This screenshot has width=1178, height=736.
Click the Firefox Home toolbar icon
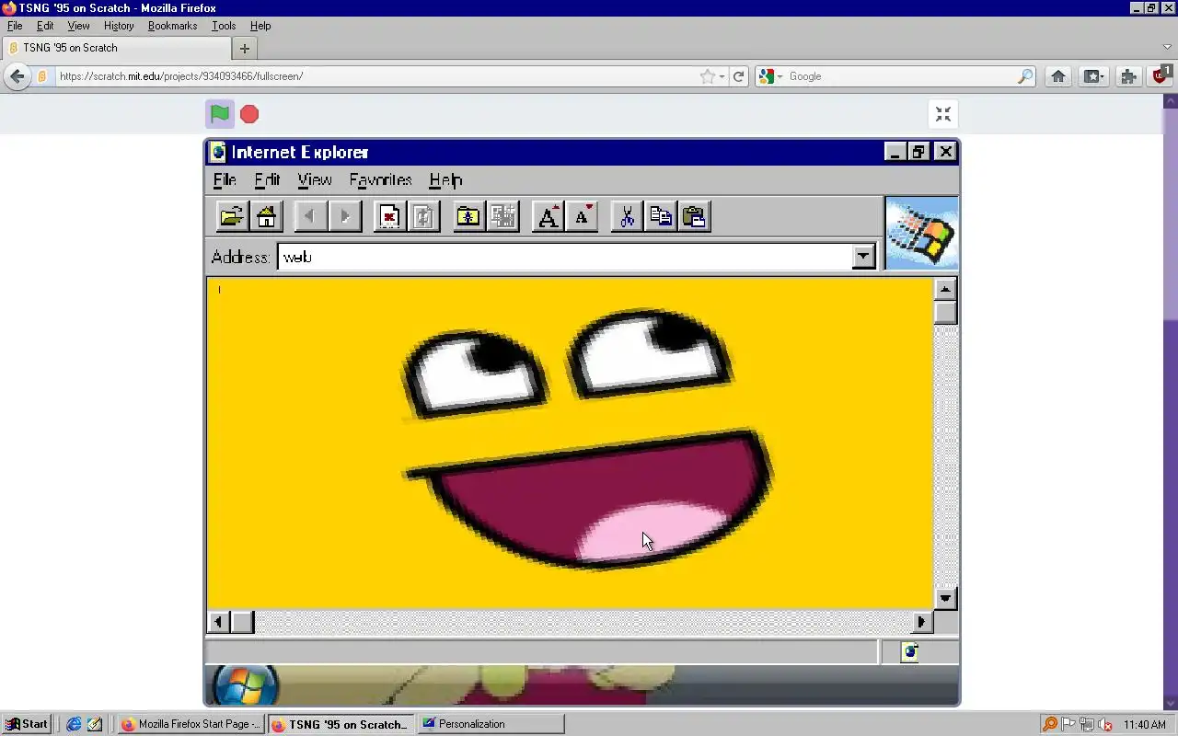click(x=1058, y=76)
